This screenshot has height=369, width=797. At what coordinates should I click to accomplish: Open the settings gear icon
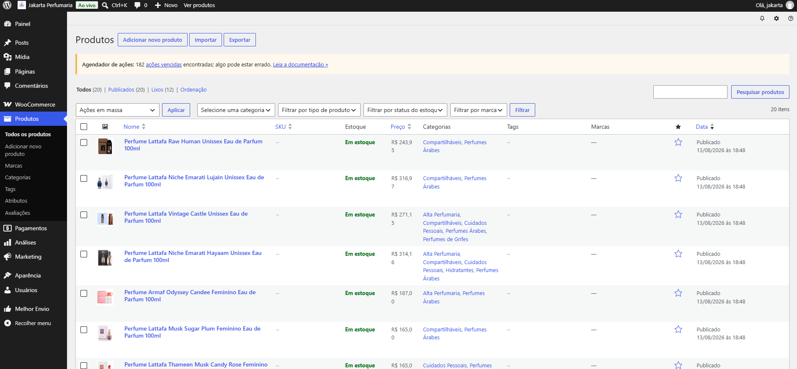click(x=776, y=18)
